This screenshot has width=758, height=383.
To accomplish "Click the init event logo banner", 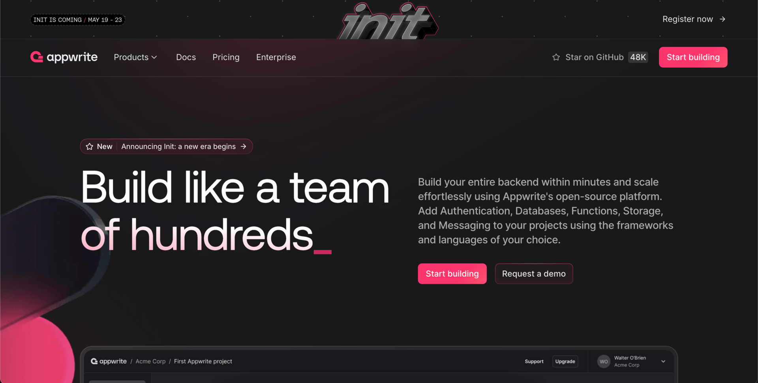I will [x=388, y=21].
